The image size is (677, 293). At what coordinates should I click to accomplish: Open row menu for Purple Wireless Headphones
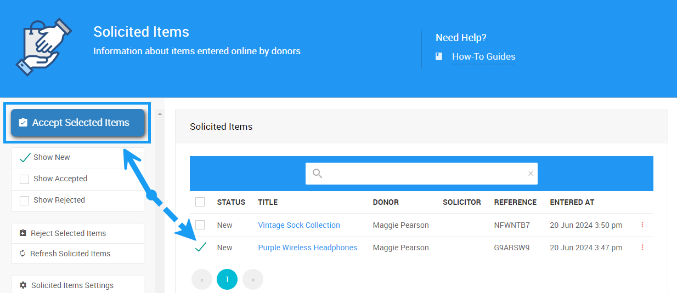click(x=642, y=248)
